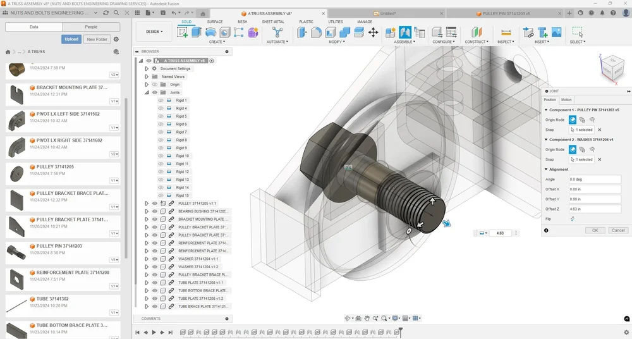Viewport: 632px width, 339px height.
Task: Switch to the SURFACE tab
Action: 215,22
